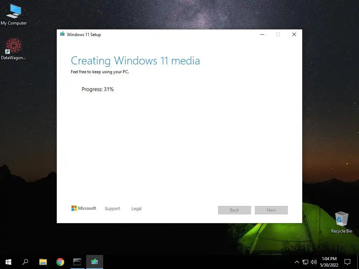Open the My Computer desktop icon
The height and width of the screenshot is (269, 359).
tap(14, 14)
